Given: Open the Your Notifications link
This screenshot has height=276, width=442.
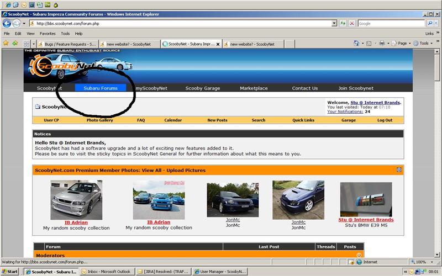Looking at the screenshot, I should [345, 112].
